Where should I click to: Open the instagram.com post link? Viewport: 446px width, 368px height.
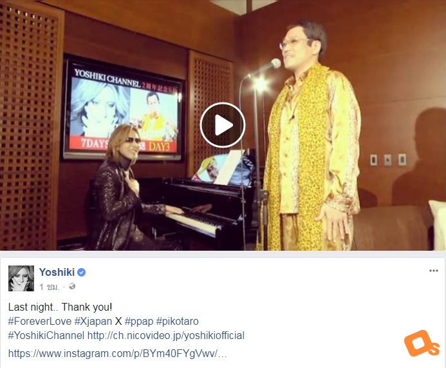point(117,353)
